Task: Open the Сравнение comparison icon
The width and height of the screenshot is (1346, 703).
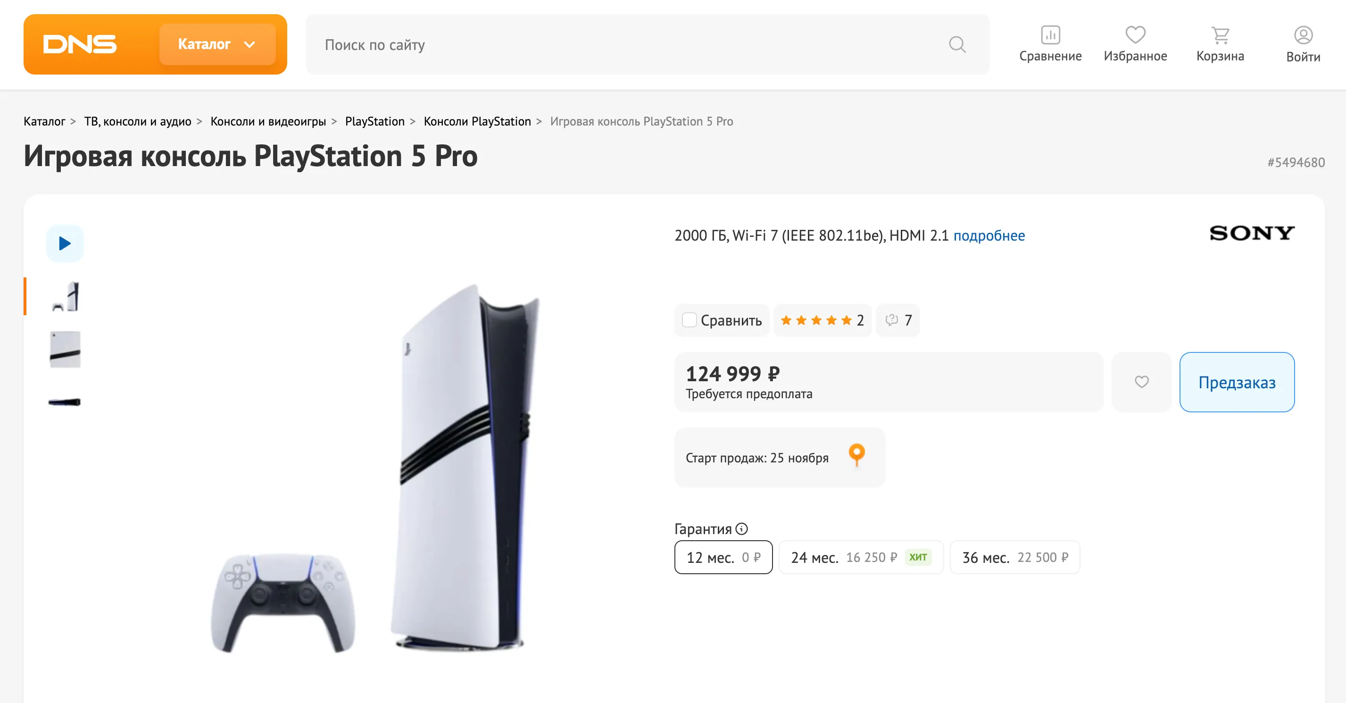Action: pyautogui.click(x=1050, y=35)
